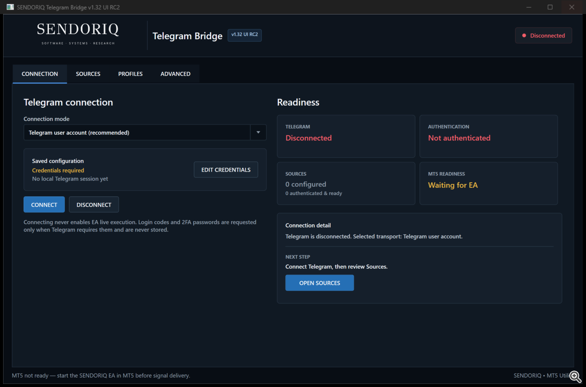Click the EDIT CREDENTIALS button
586x387 pixels.
[x=226, y=170]
